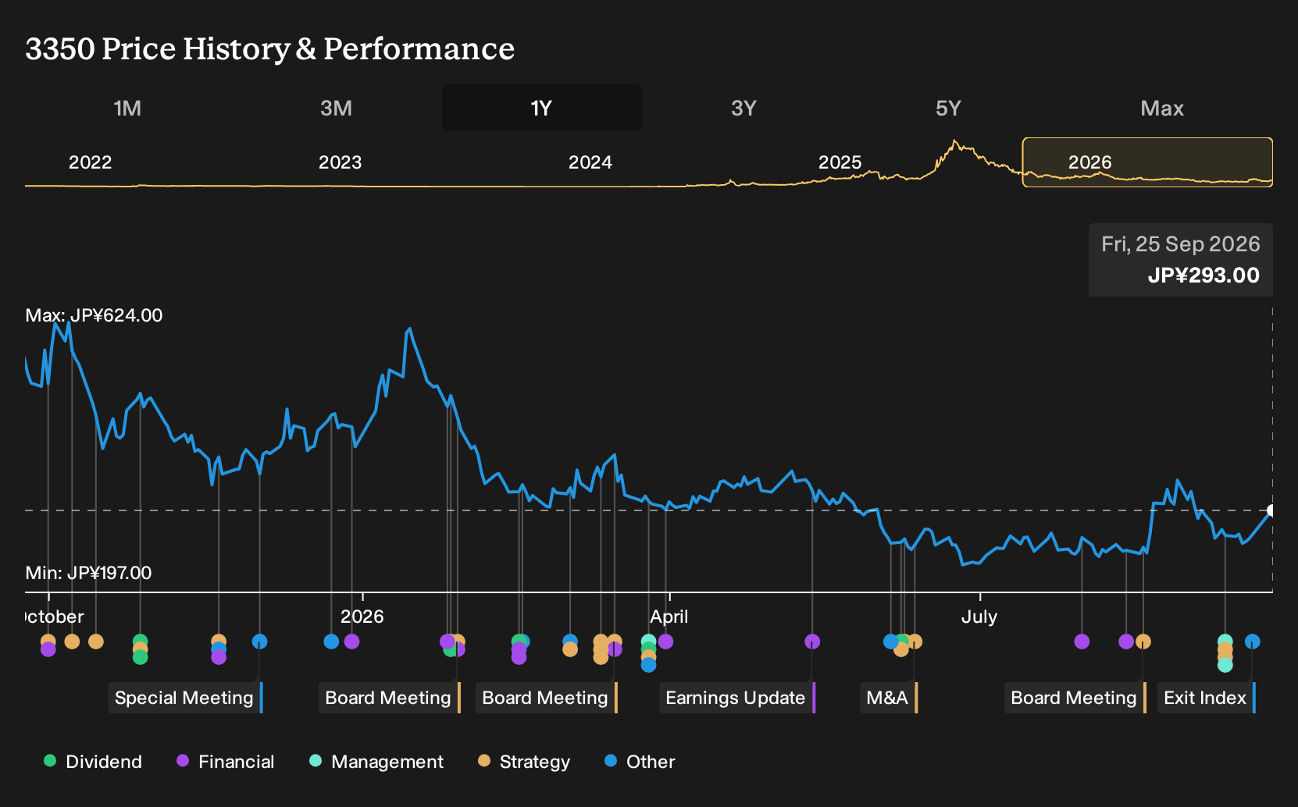Open the Earnings Update event label

click(x=737, y=698)
